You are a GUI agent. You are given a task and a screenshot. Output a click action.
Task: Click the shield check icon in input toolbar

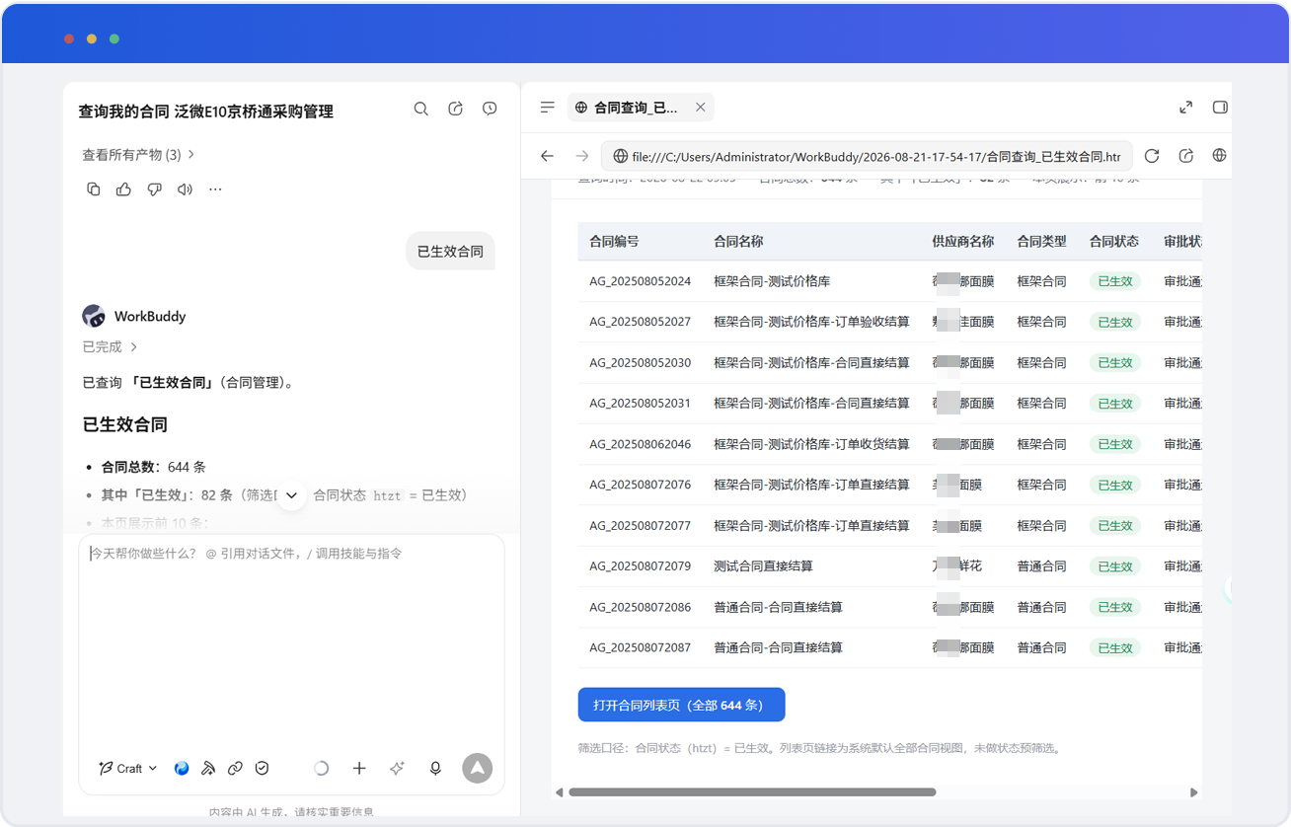[x=262, y=768]
